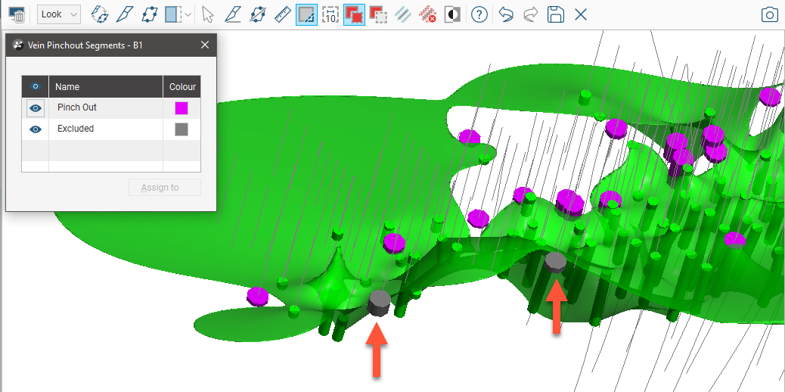Open the disabled Assign to dropdown
Viewport: 785px width, 392px height.
coord(165,188)
